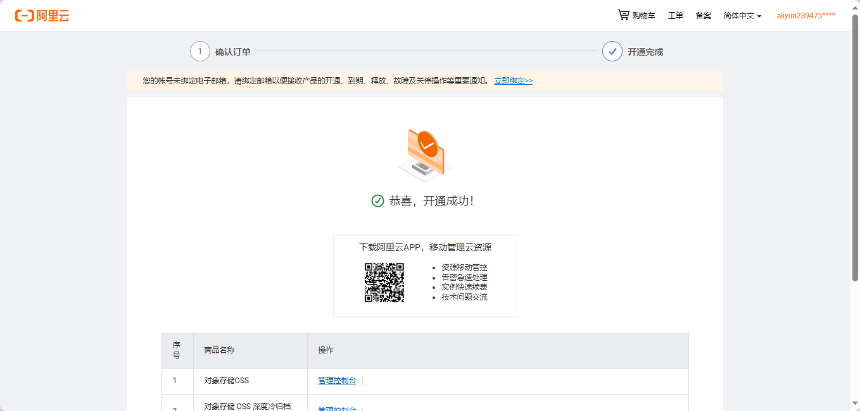The height and width of the screenshot is (411, 860).
Task: Click the page vertical scrollbar
Action: pos(855,147)
